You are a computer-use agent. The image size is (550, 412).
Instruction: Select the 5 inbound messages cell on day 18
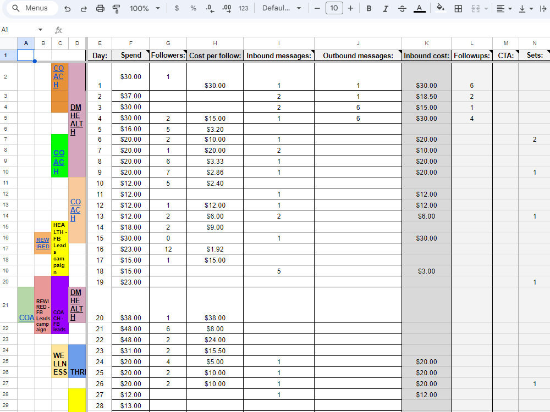pos(279,271)
